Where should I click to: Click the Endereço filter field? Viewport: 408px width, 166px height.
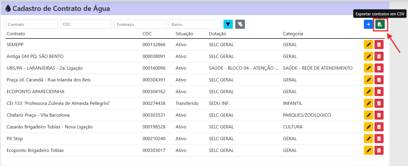[140, 24]
